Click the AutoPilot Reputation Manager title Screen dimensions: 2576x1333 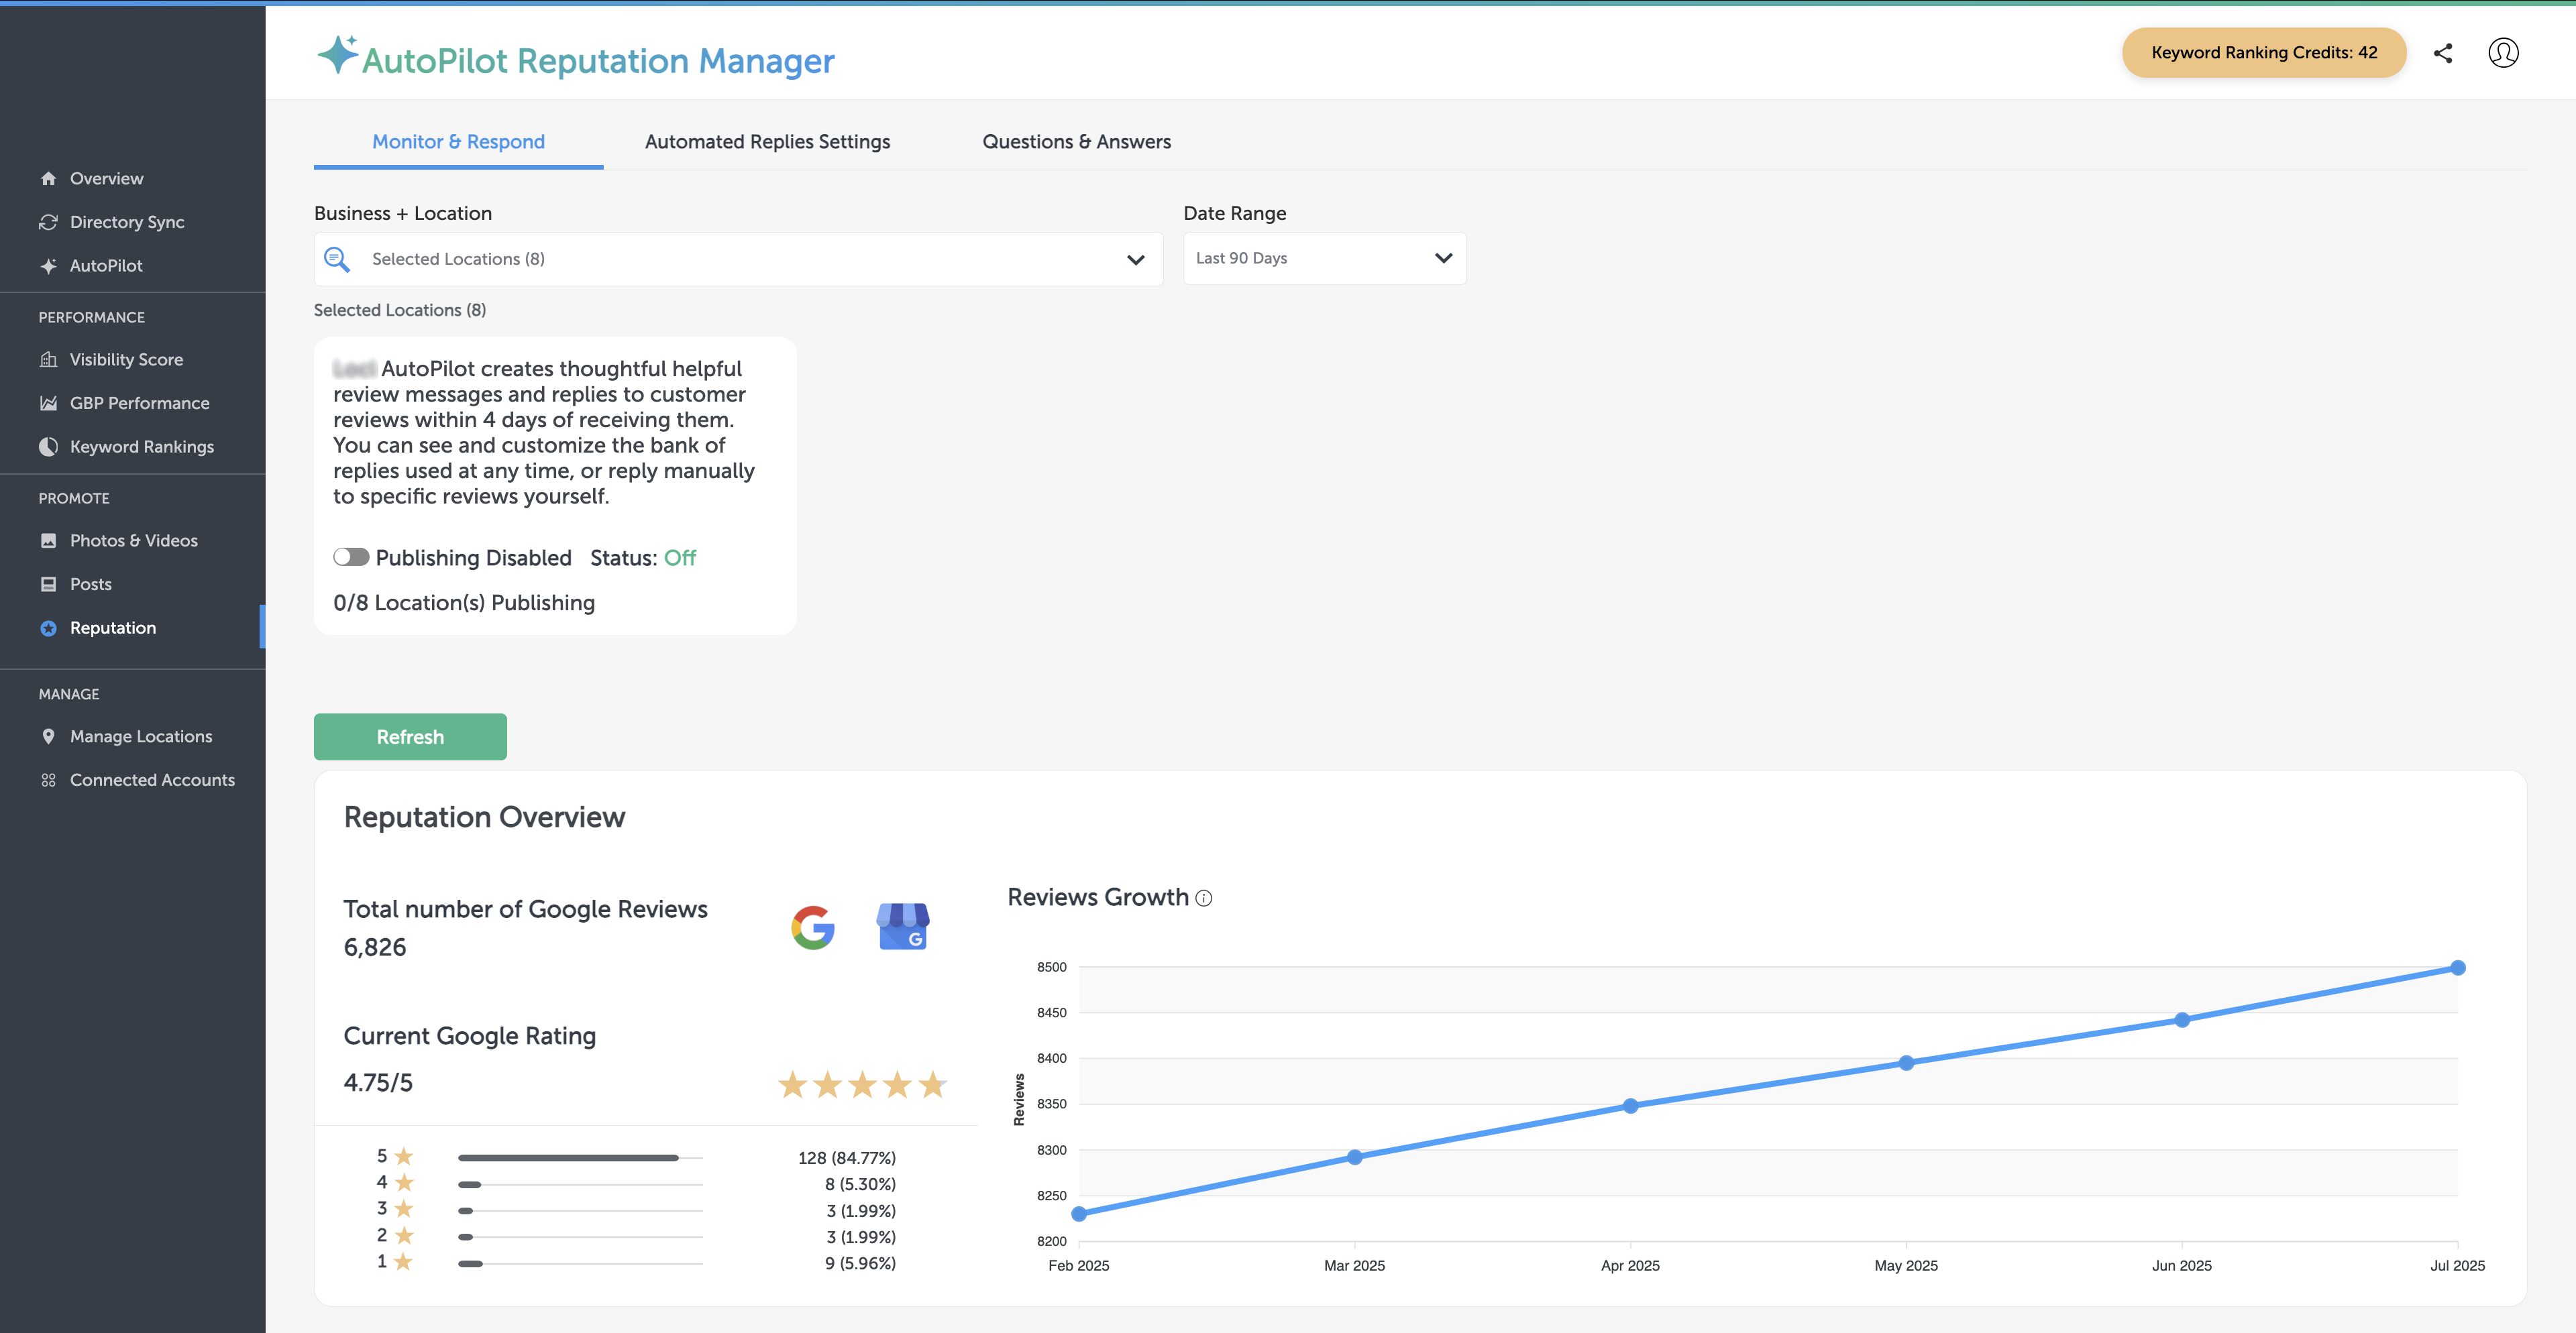[598, 61]
